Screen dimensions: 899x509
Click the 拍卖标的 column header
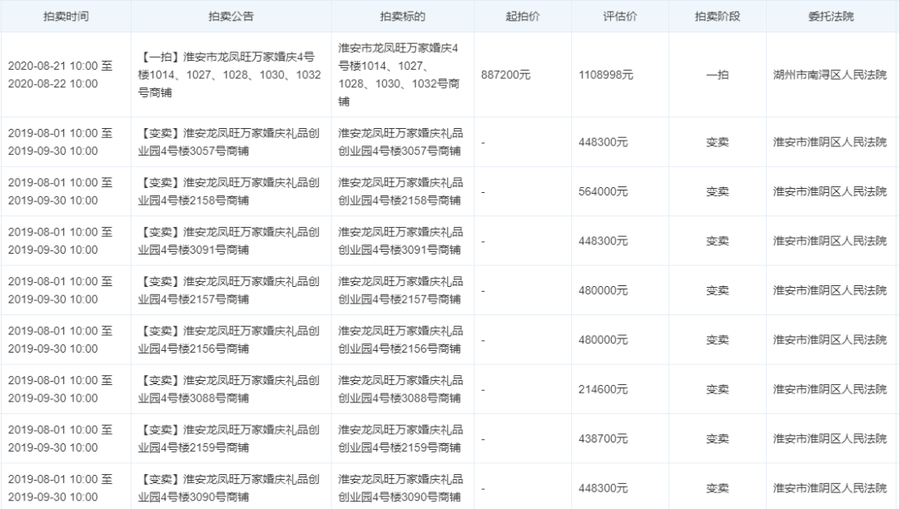click(x=403, y=17)
